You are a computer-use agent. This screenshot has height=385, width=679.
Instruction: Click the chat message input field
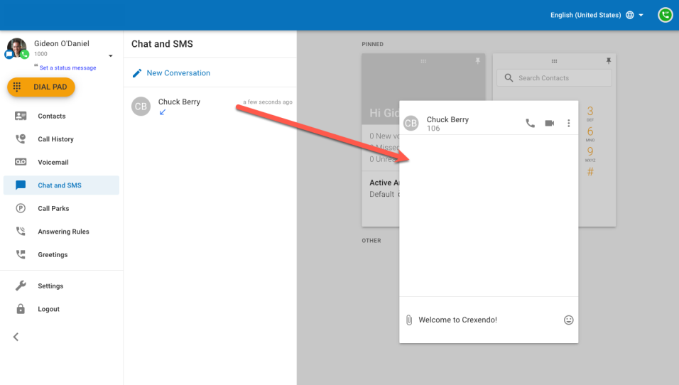click(x=489, y=320)
